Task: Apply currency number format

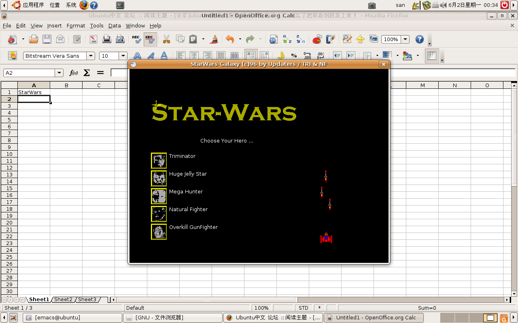Action: pos(281,56)
